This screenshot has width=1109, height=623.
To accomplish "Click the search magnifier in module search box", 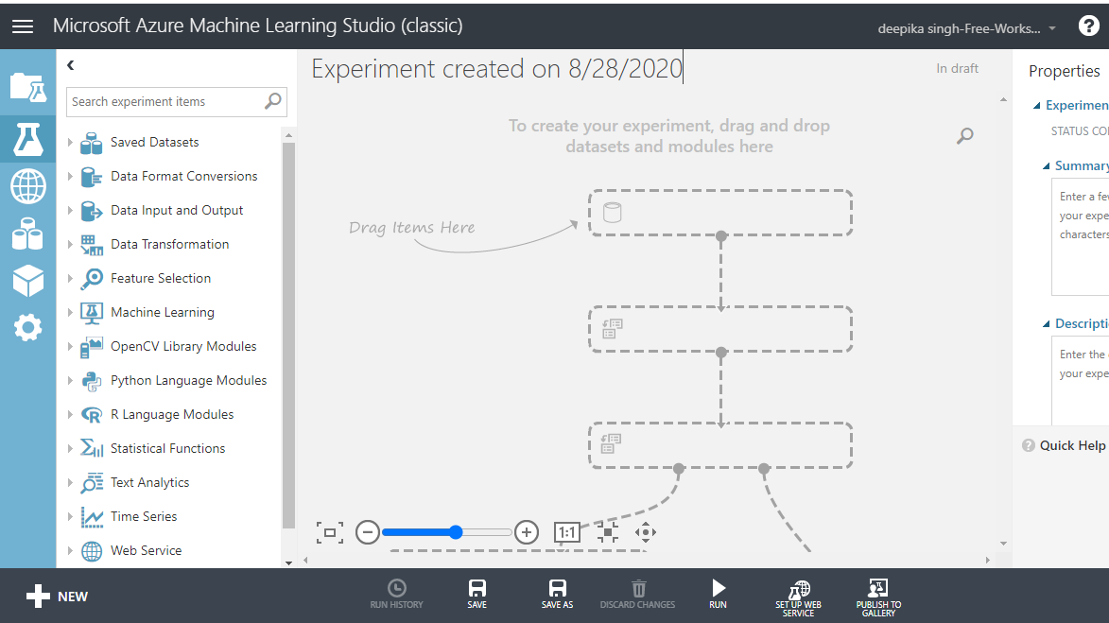I will [x=273, y=101].
